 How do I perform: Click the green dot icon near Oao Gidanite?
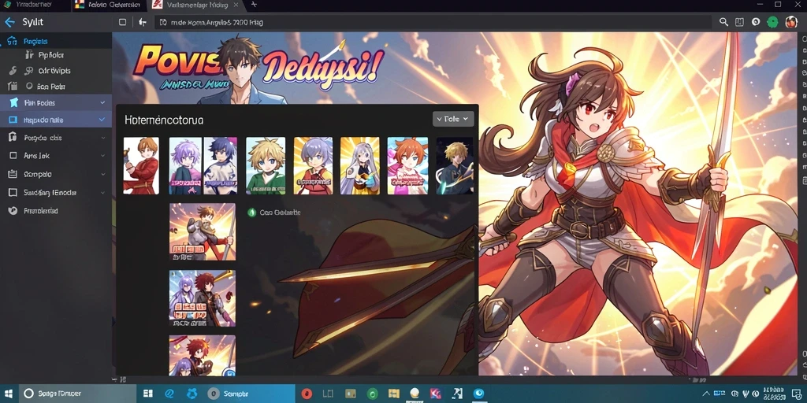[x=251, y=213]
